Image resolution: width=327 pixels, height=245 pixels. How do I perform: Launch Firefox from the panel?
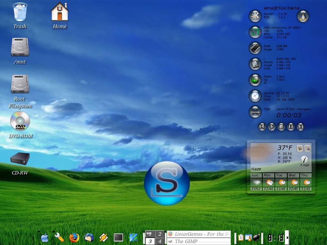point(74,237)
